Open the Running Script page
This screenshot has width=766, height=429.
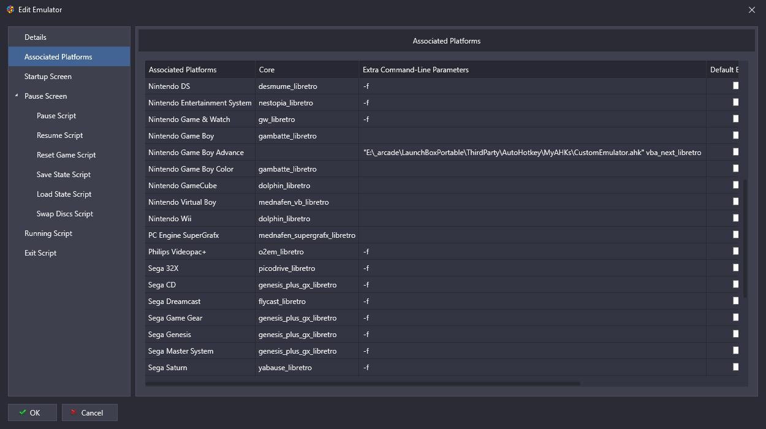[48, 233]
